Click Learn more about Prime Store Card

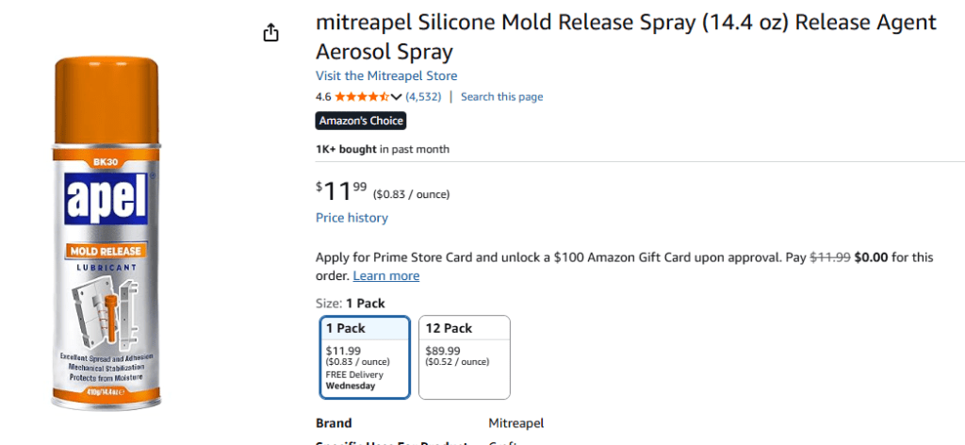[386, 276]
